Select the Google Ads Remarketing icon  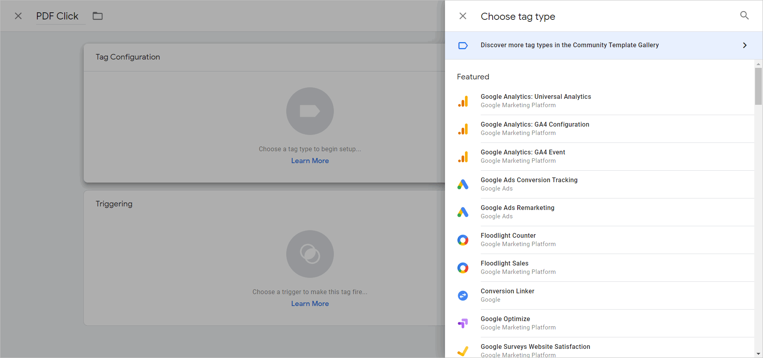[x=463, y=212]
